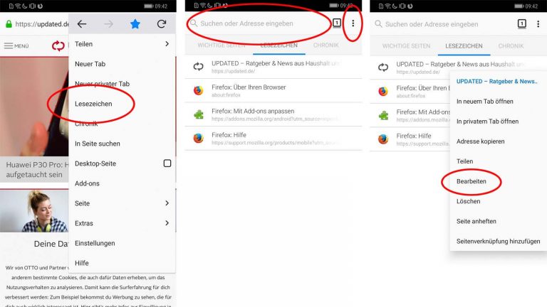Open the Einstellungen menu entry
Image resolution: width=547 pixels, height=307 pixels.
(95, 243)
